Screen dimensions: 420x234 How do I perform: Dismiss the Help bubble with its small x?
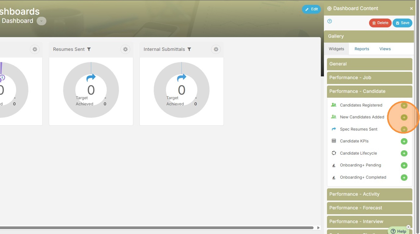click(408, 227)
